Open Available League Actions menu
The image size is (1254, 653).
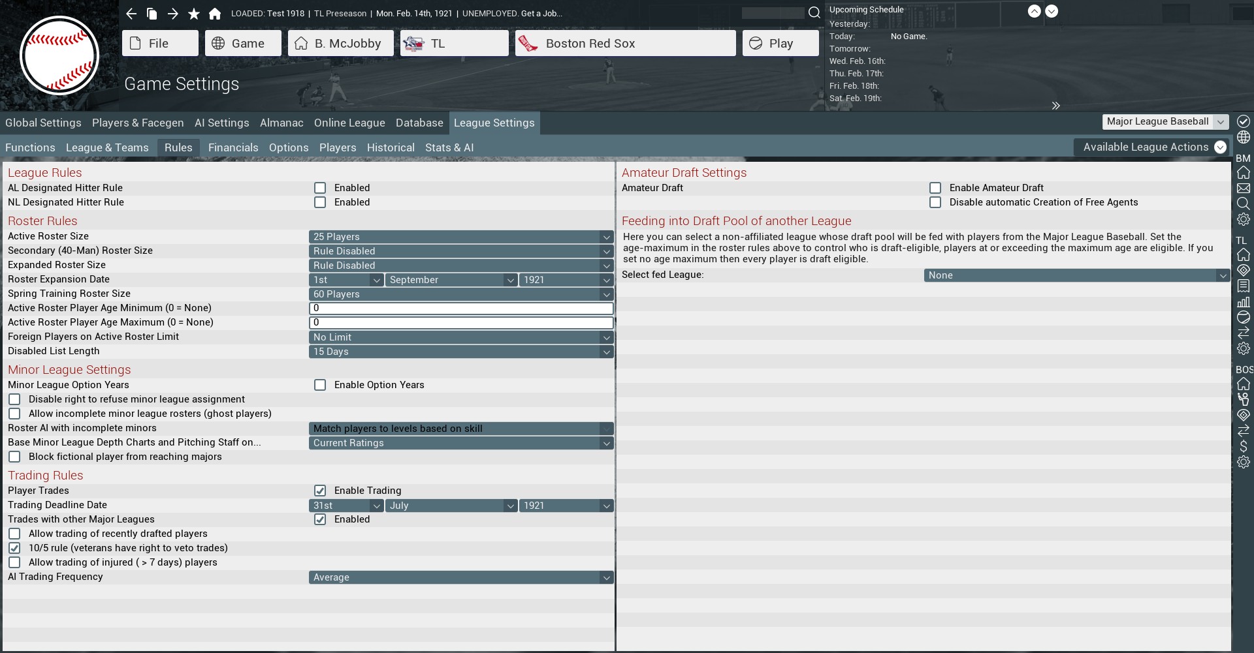[x=1153, y=147]
